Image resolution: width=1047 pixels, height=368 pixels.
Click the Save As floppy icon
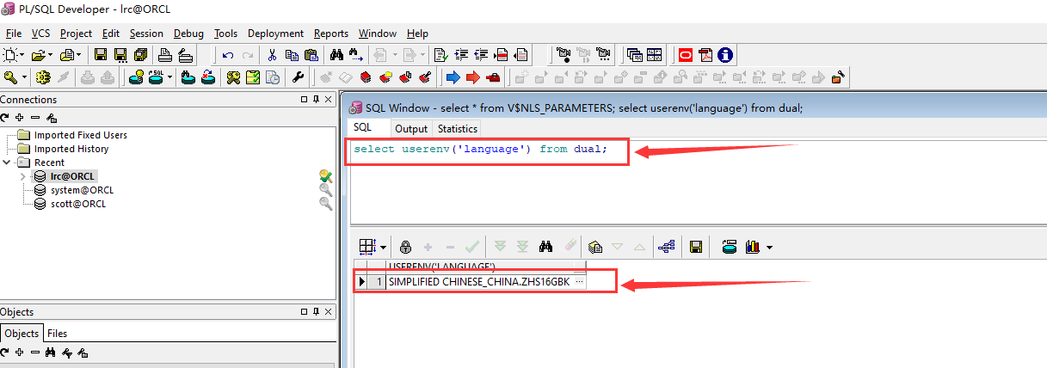(x=120, y=55)
